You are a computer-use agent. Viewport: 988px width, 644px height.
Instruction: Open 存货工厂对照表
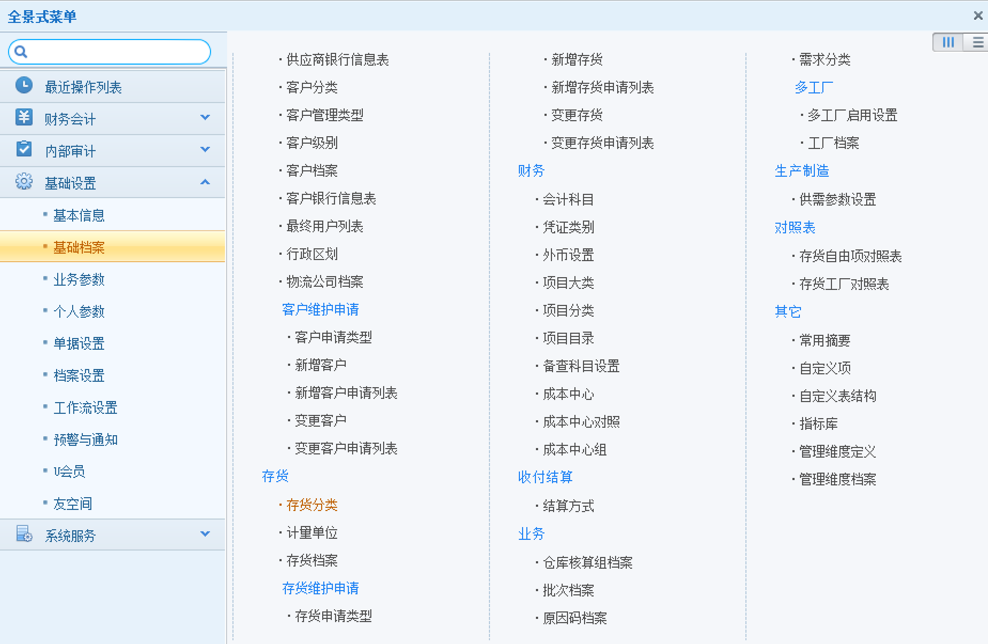[844, 284]
